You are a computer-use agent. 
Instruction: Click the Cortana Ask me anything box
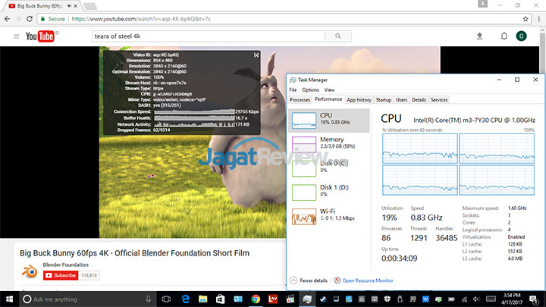point(87,299)
